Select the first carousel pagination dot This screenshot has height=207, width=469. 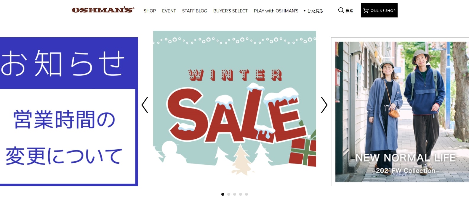click(x=223, y=194)
